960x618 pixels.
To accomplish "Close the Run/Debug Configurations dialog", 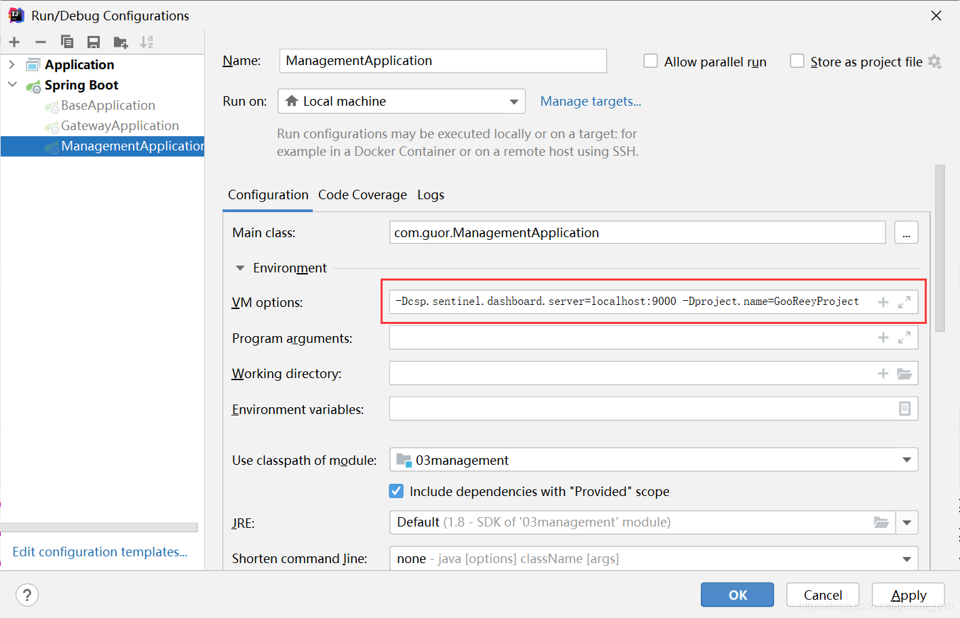I will coord(936,16).
